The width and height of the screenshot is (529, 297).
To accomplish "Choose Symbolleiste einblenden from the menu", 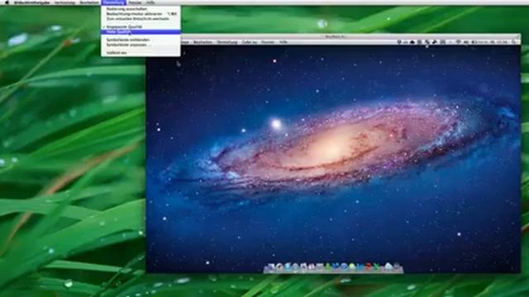I will [141, 40].
